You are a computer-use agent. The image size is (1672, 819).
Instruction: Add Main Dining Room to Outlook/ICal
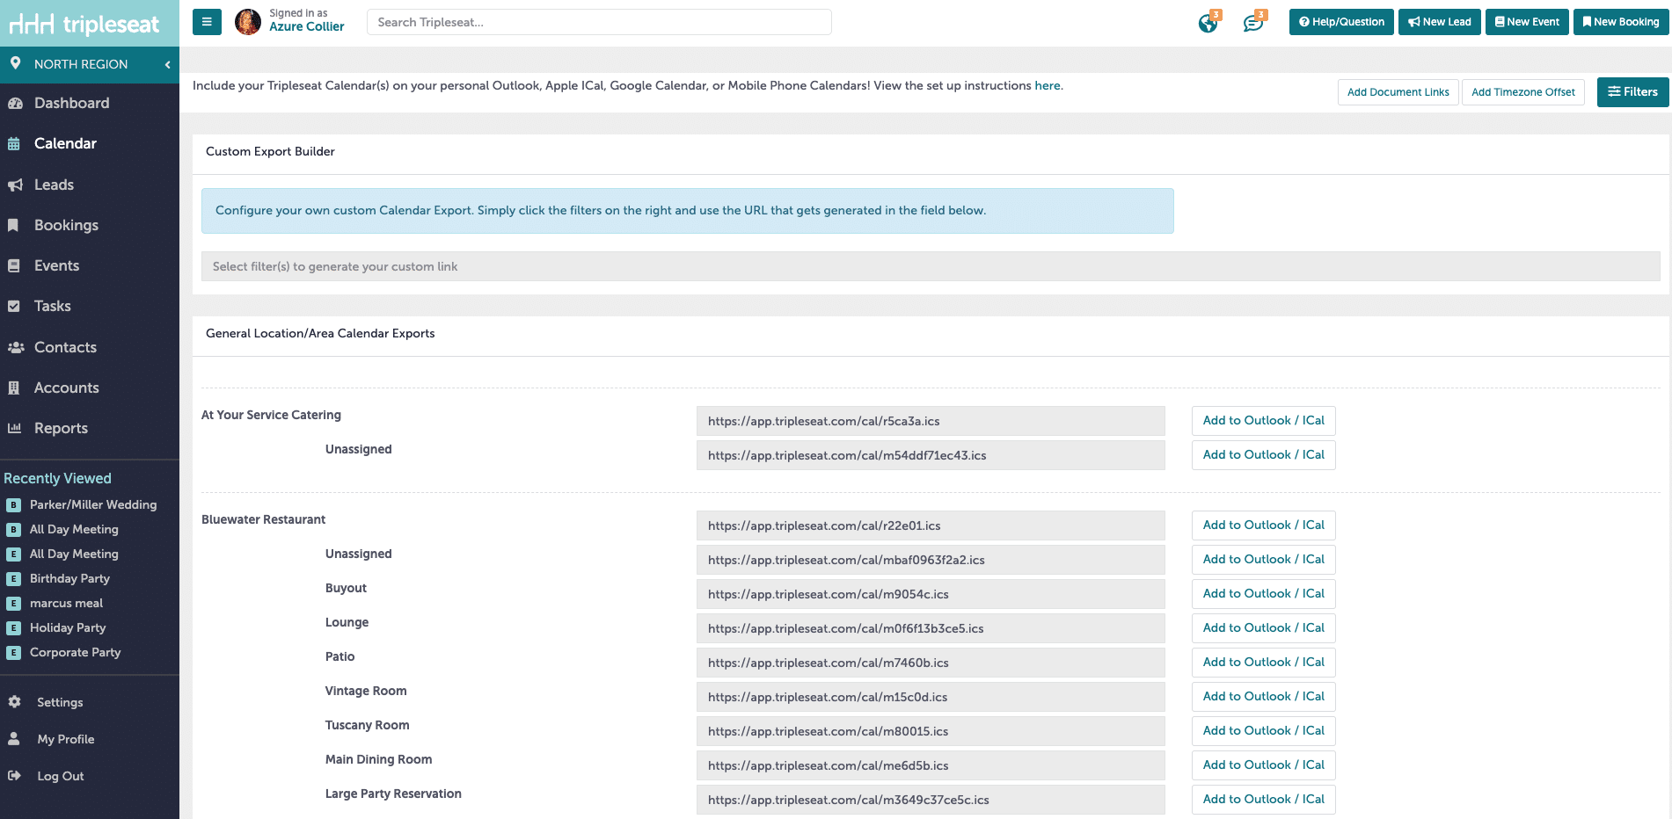[x=1263, y=765]
